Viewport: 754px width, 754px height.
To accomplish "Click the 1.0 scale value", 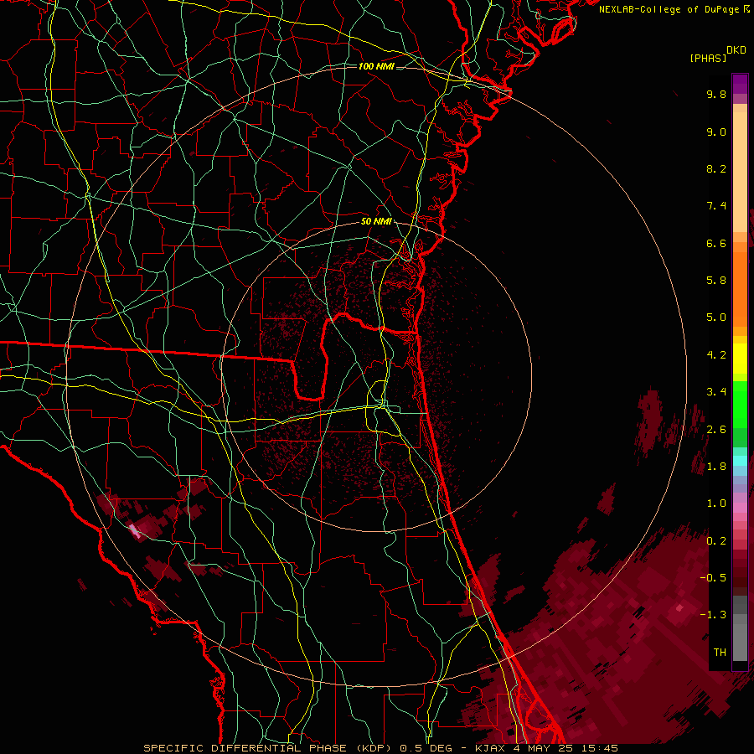I will click(x=716, y=504).
